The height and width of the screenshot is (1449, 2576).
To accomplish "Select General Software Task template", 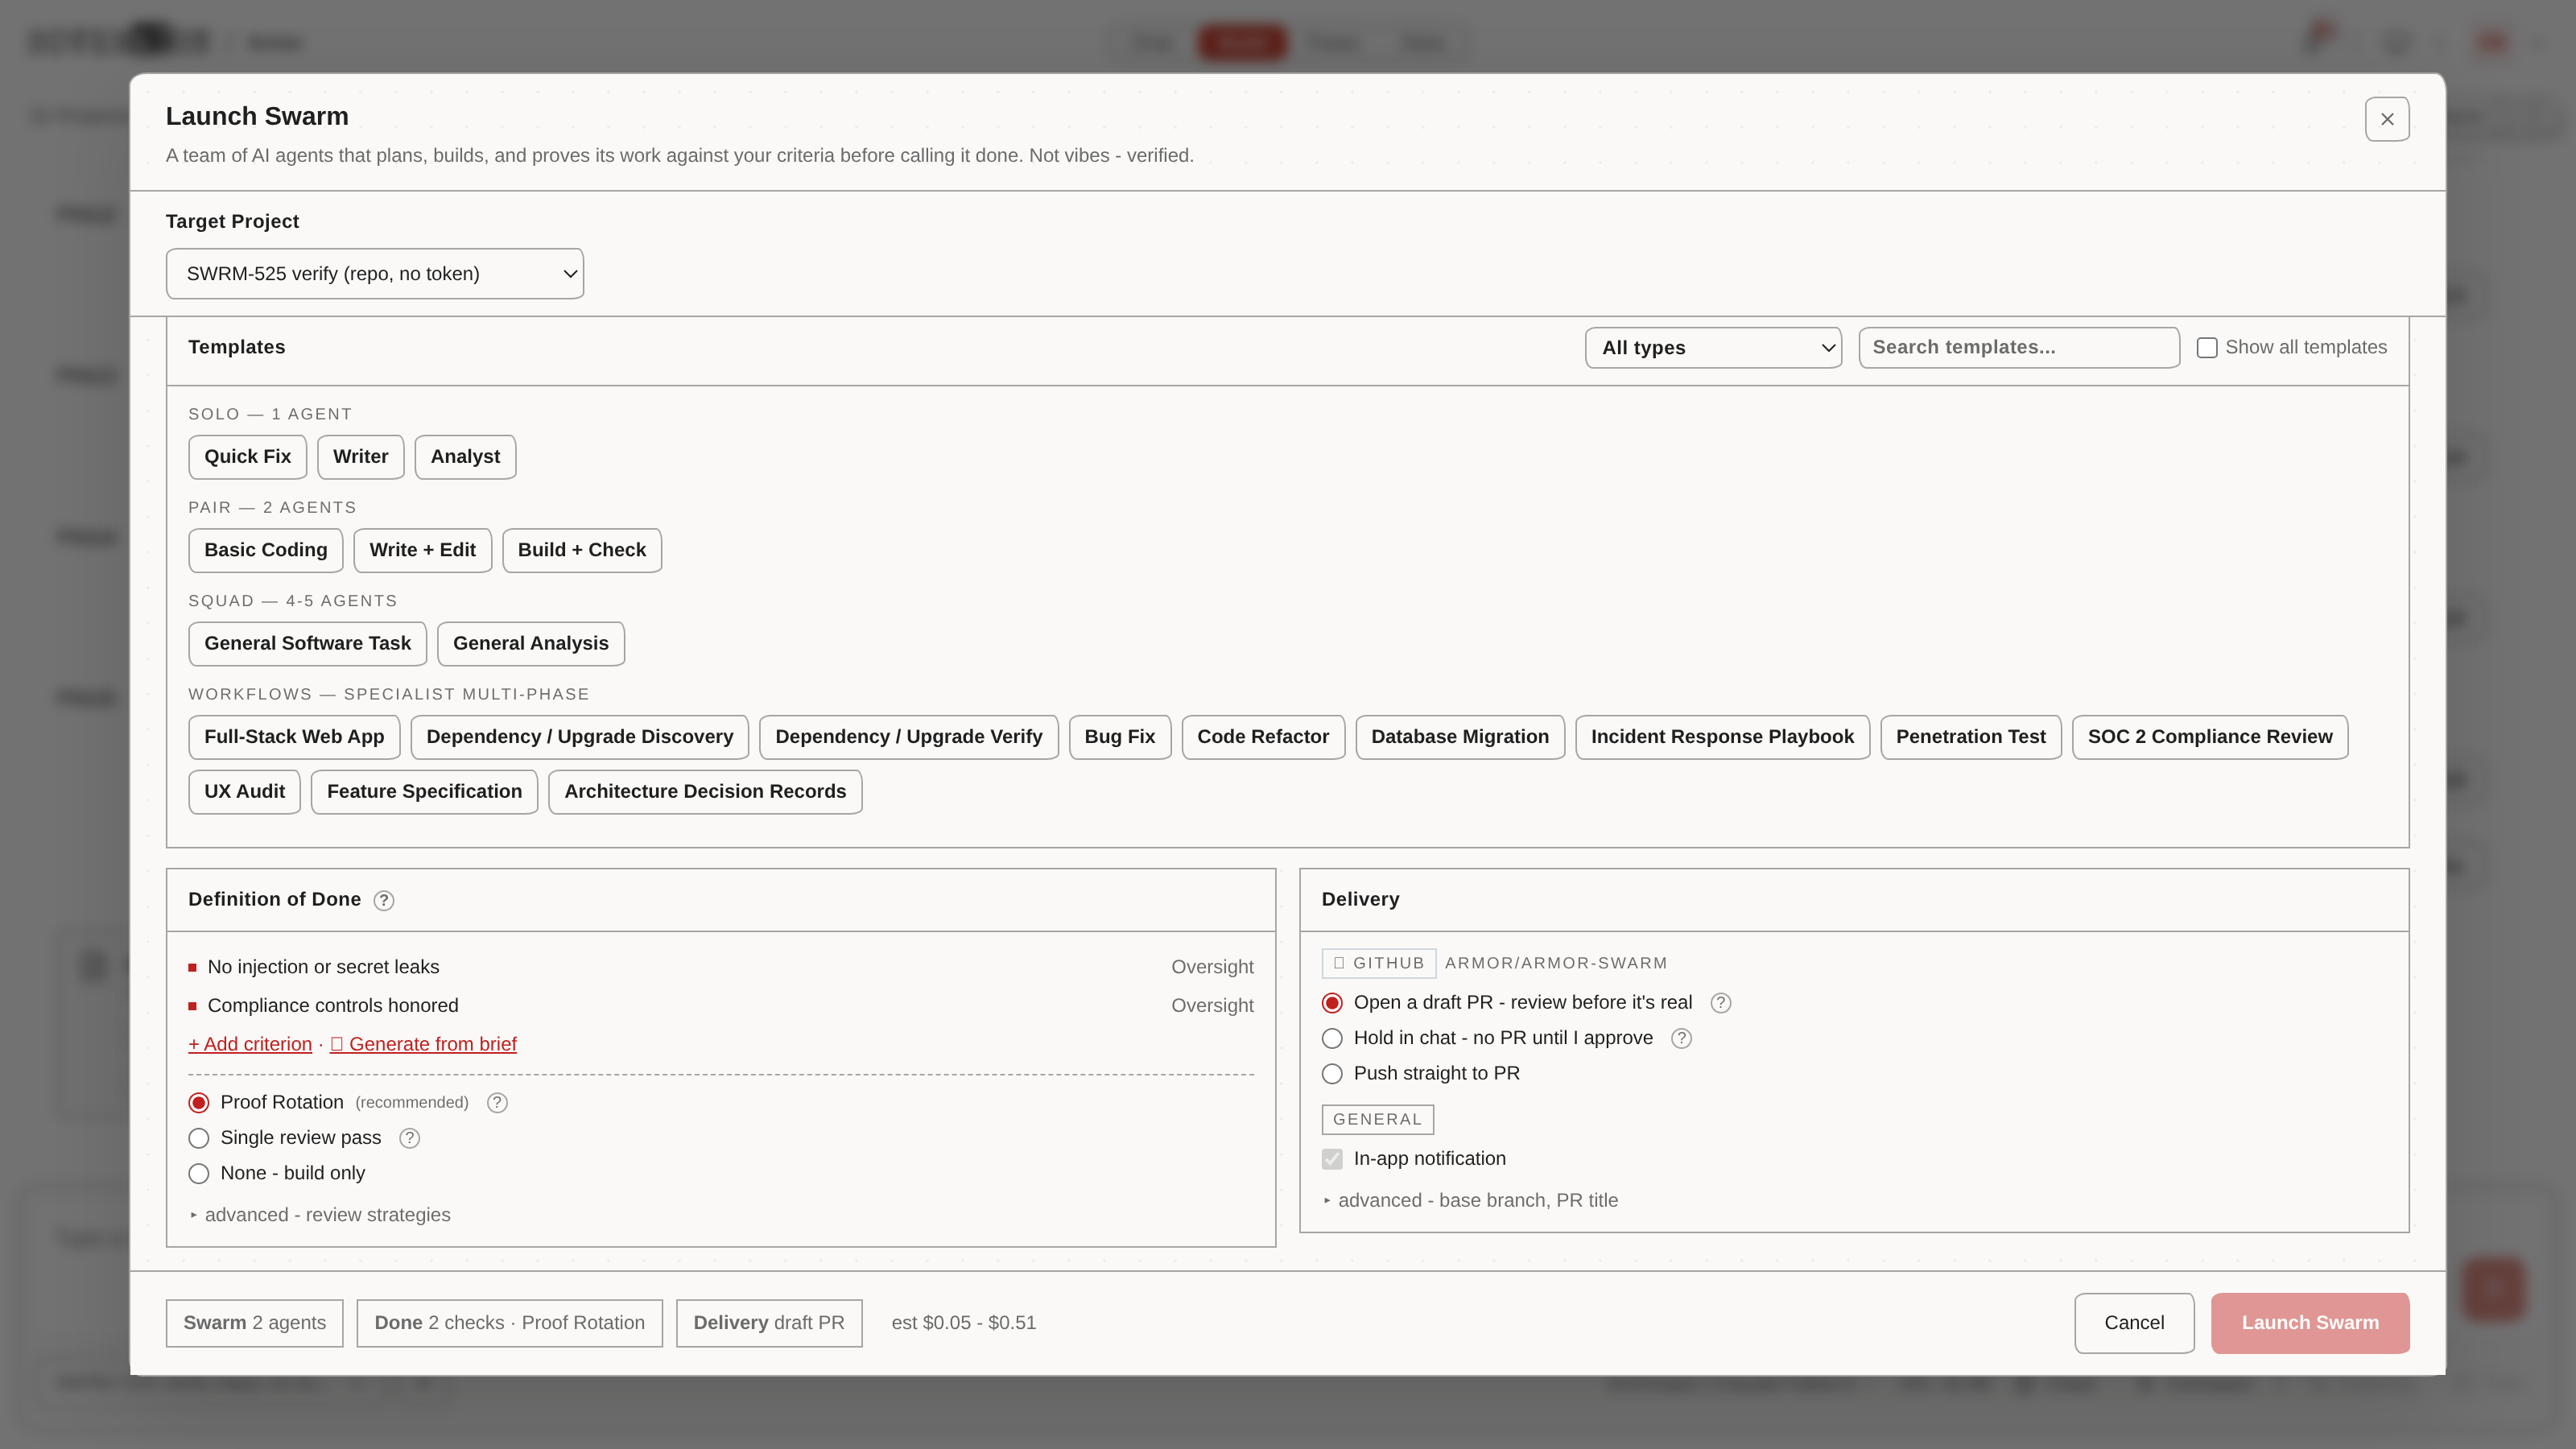I will coord(307,643).
